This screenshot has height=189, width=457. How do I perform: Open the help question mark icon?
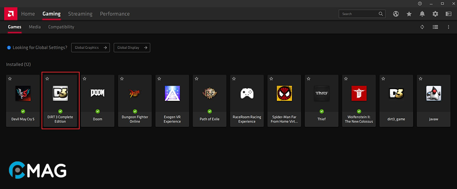tap(420, 4)
